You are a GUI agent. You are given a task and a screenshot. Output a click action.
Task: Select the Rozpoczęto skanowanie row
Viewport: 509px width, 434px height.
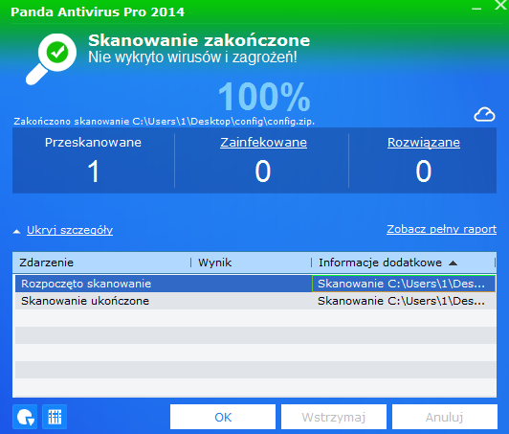click(x=255, y=284)
